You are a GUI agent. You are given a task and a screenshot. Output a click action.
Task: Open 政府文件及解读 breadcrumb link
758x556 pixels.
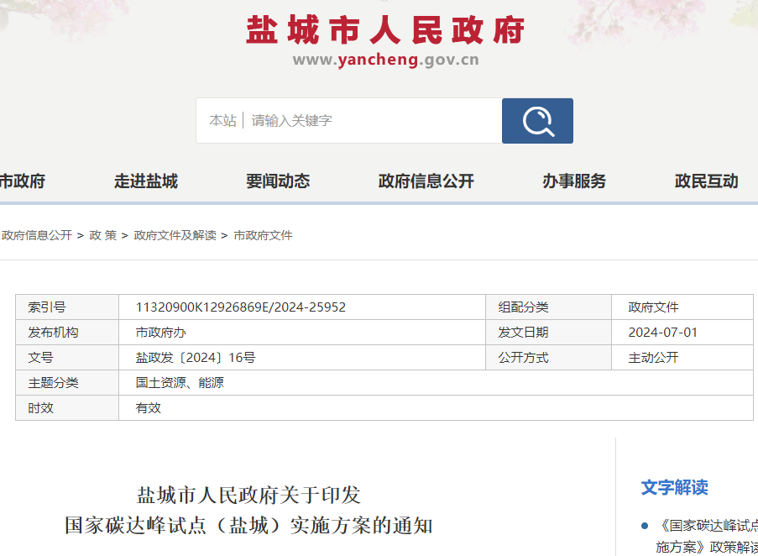click(x=175, y=236)
